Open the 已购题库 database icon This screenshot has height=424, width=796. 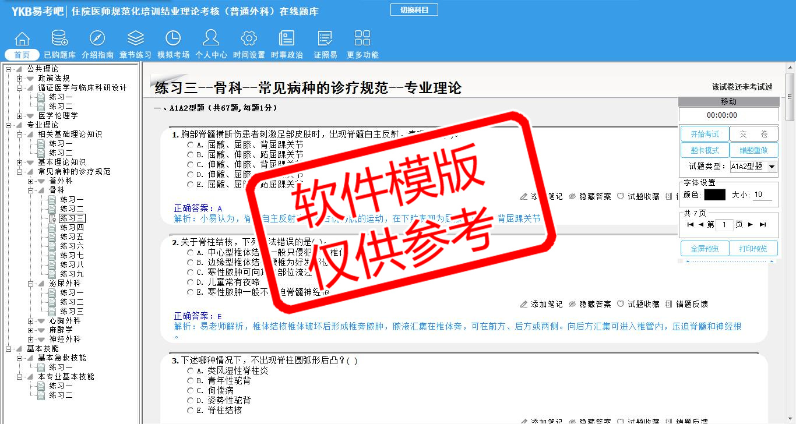coord(59,39)
